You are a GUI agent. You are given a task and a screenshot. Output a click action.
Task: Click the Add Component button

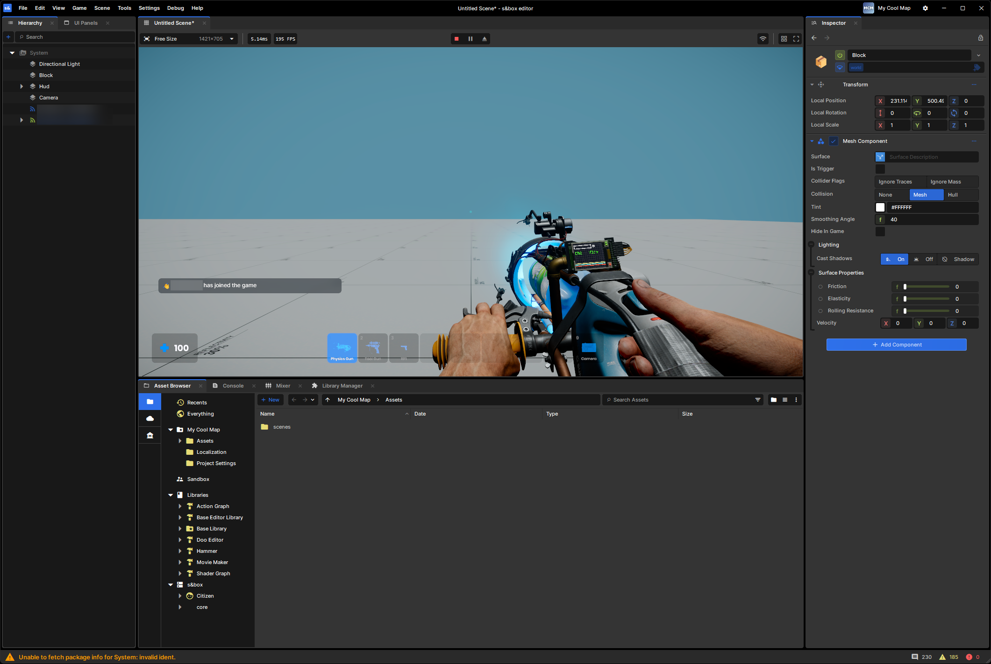click(896, 345)
